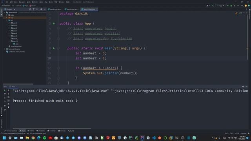Screen dimensions: 251x141
Task: Jump to next highlighted error arrow
Action: click(247, 13)
